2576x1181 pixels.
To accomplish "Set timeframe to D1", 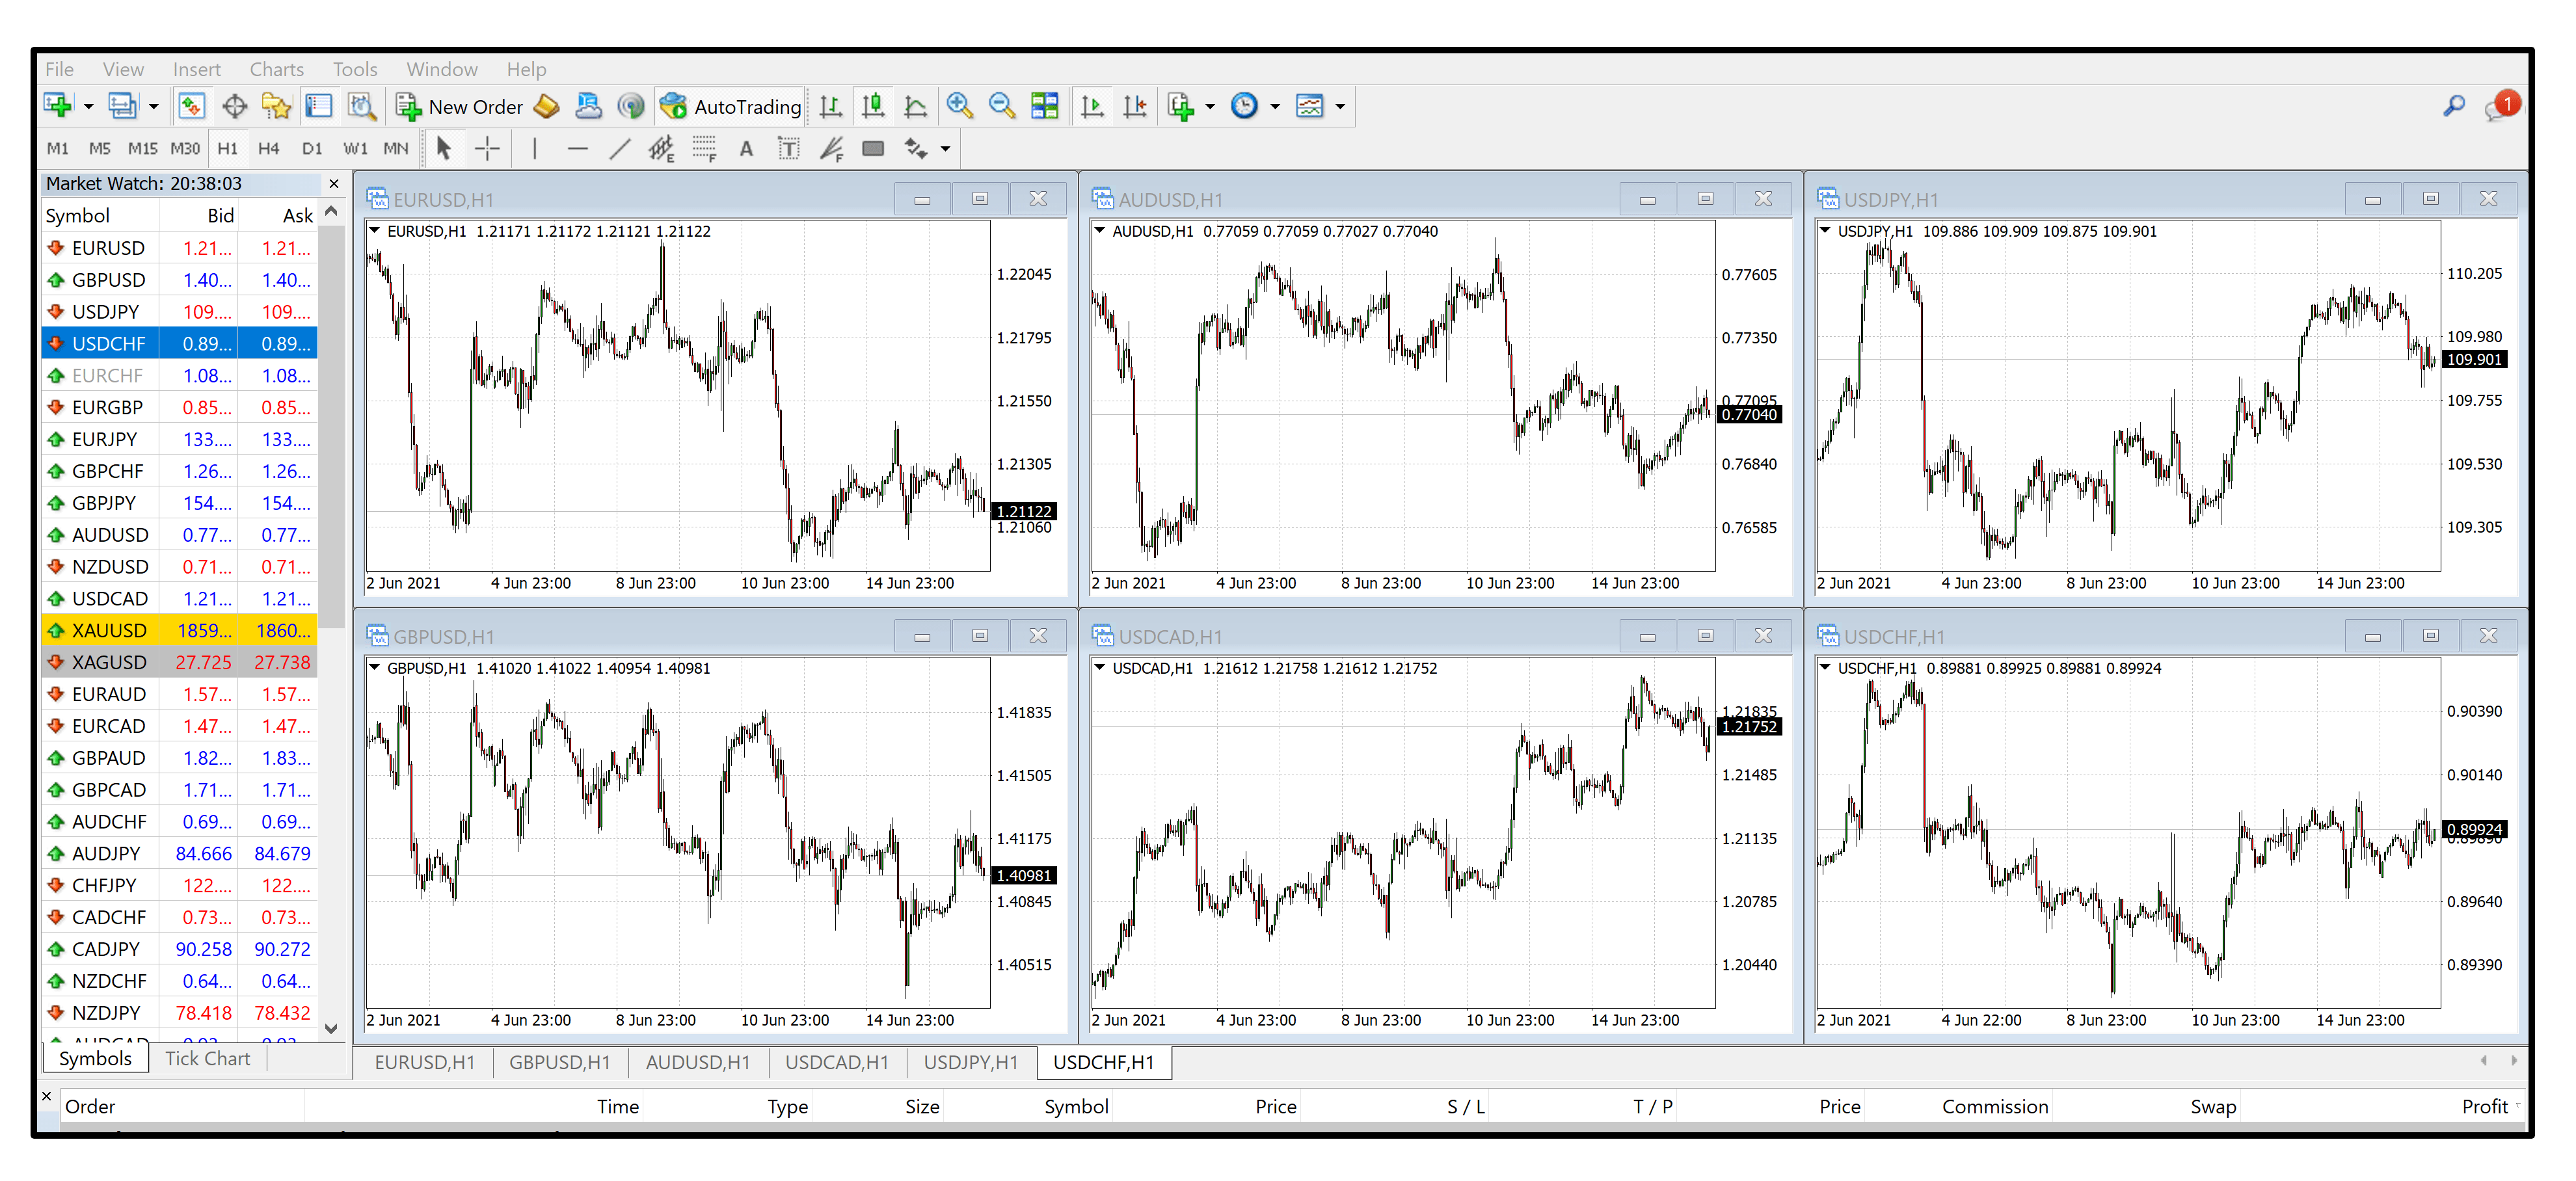I will [x=312, y=149].
